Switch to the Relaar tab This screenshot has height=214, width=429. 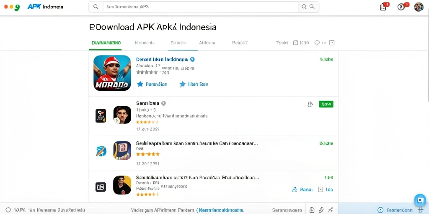point(240,43)
